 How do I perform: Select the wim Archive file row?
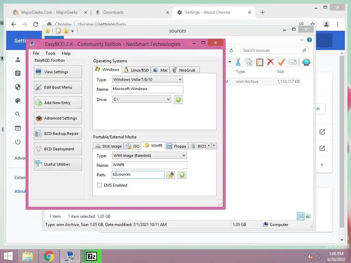(262, 82)
